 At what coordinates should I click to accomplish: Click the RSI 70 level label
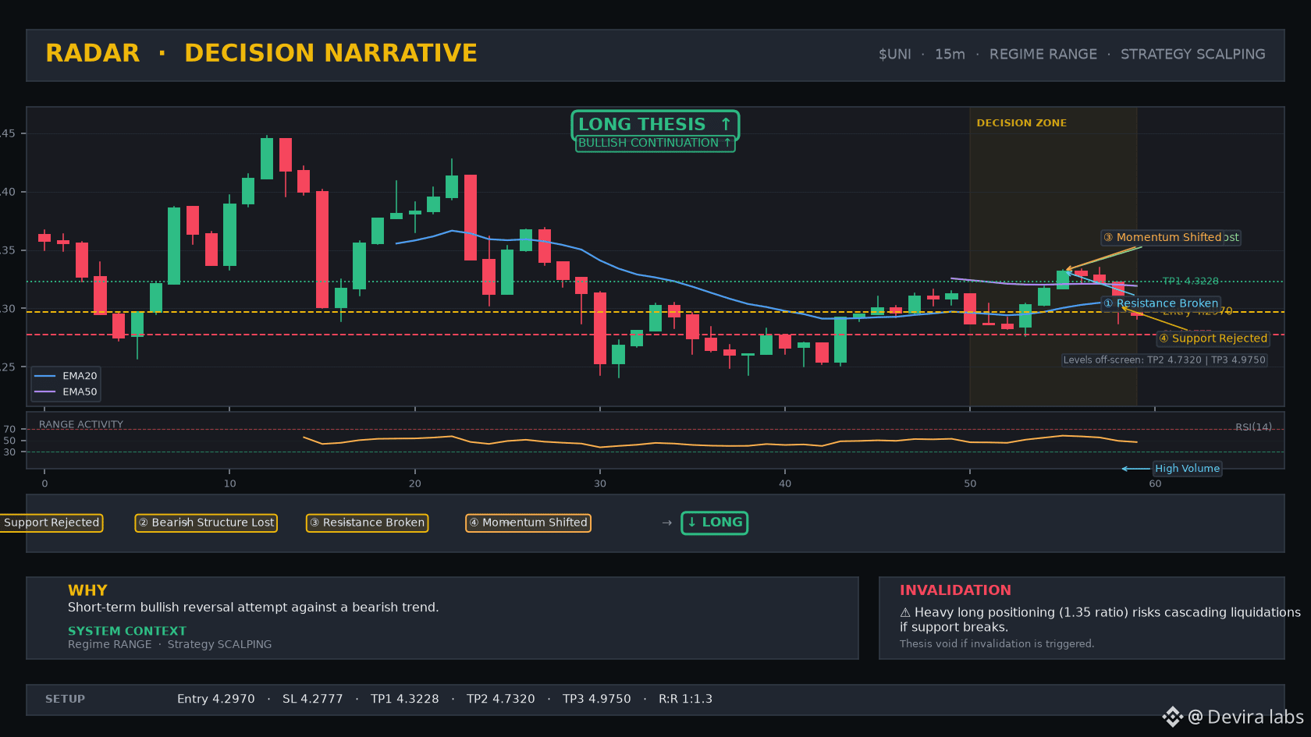(9, 430)
